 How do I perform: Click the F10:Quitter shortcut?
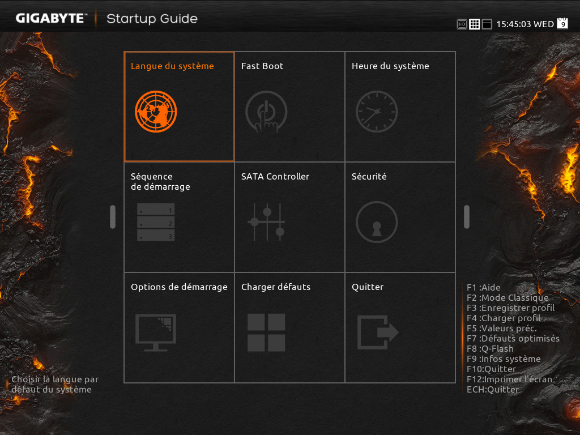pyautogui.click(x=491, y=369)
